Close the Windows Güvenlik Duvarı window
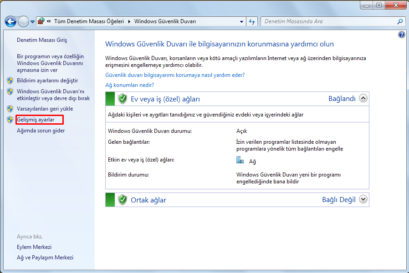This screenshot has width=409, height=273. pos(396,5)
